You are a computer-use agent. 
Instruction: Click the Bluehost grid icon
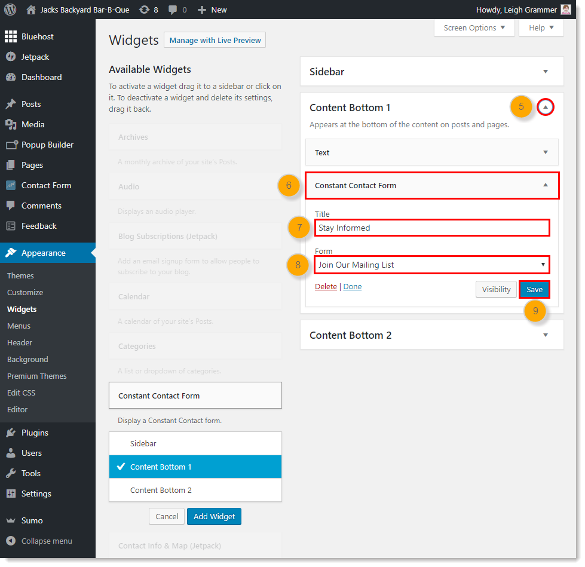point(10,36)
